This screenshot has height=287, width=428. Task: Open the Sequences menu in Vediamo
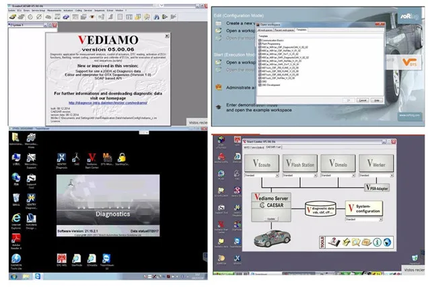(x=100, y=10)
